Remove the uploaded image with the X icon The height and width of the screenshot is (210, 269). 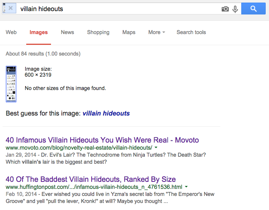click(11, 8)
